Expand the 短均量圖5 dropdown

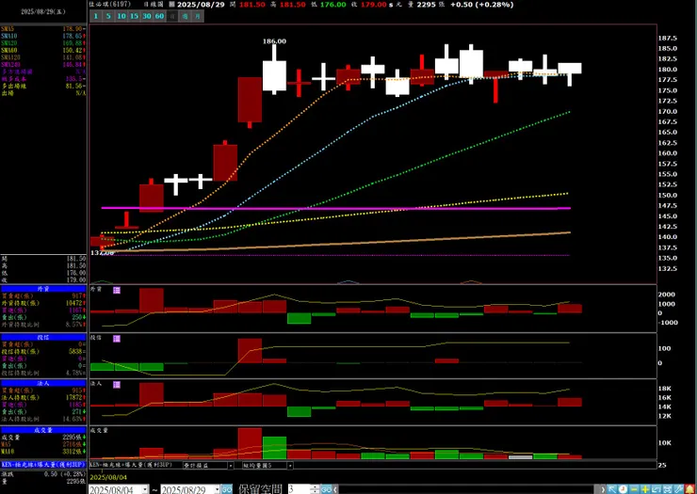click(x=290, y=466)
